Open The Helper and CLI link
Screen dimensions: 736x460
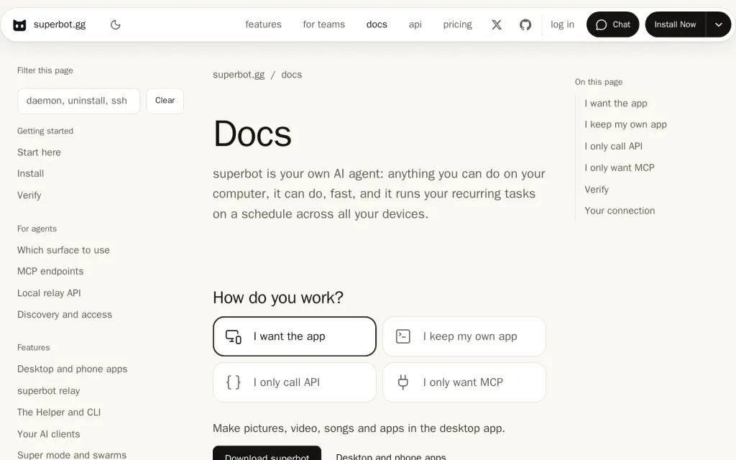pos(59,412)
